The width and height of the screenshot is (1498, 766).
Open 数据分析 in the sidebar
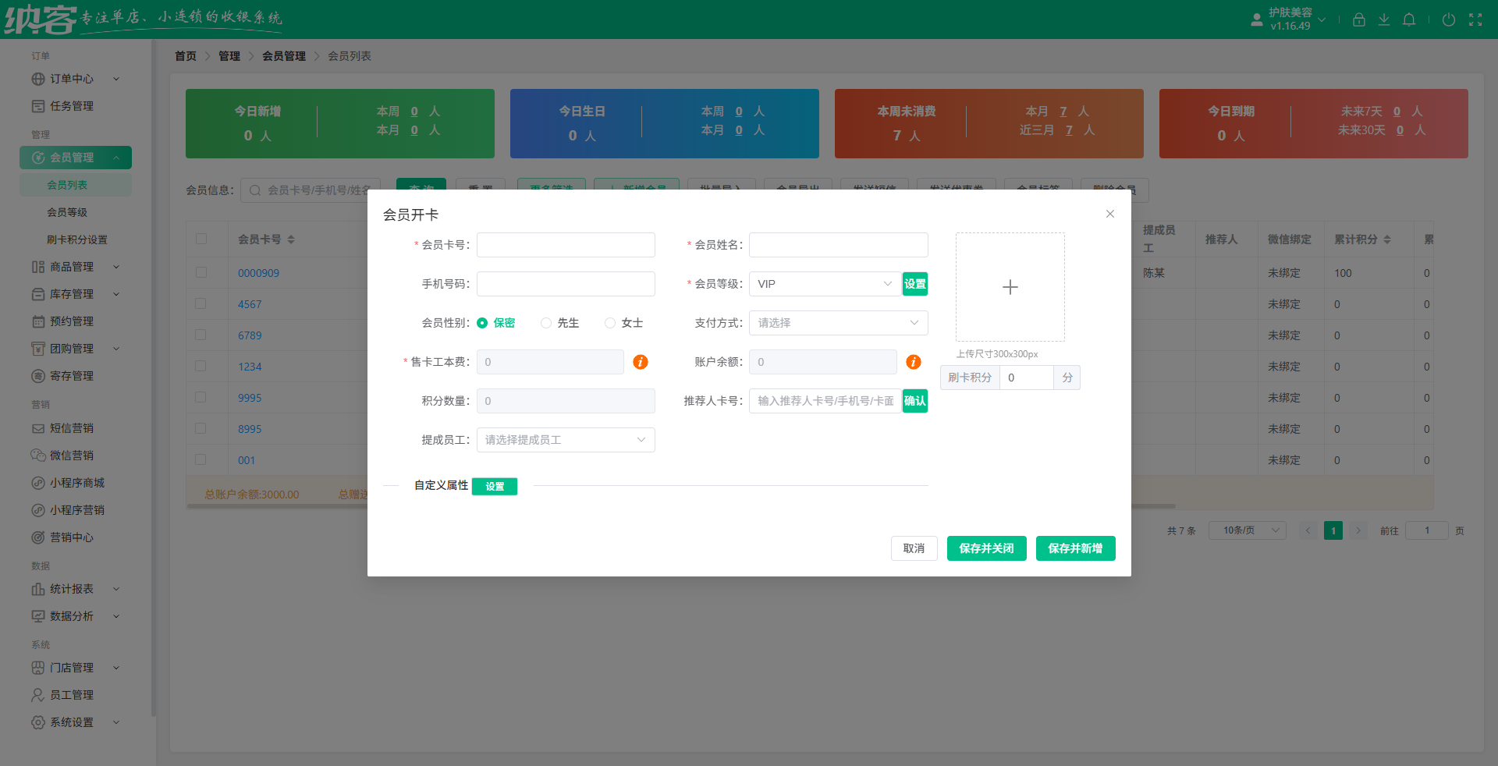coord(76,616)
